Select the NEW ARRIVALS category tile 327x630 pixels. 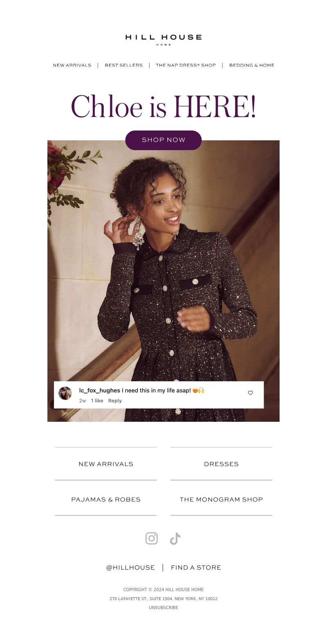106,464
